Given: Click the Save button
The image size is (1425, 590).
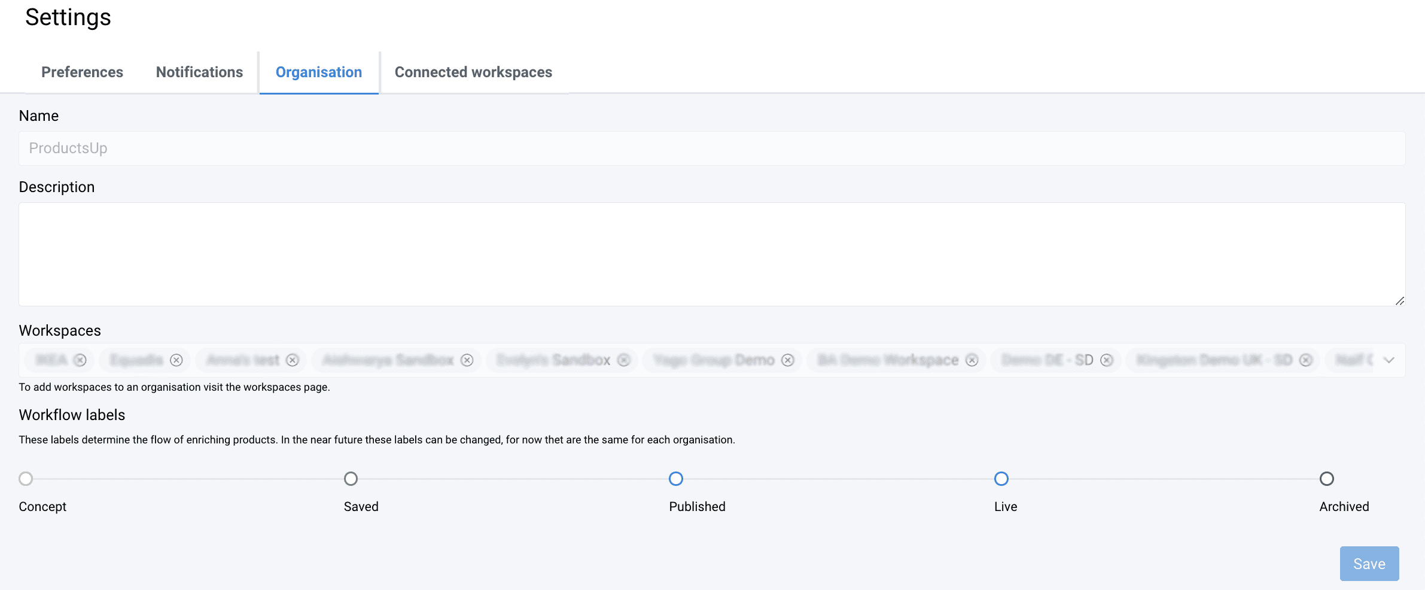Looking at the screenshot, I should [1369, 564].
